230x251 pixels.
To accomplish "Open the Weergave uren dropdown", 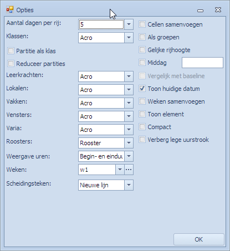I will coord(129,156).
